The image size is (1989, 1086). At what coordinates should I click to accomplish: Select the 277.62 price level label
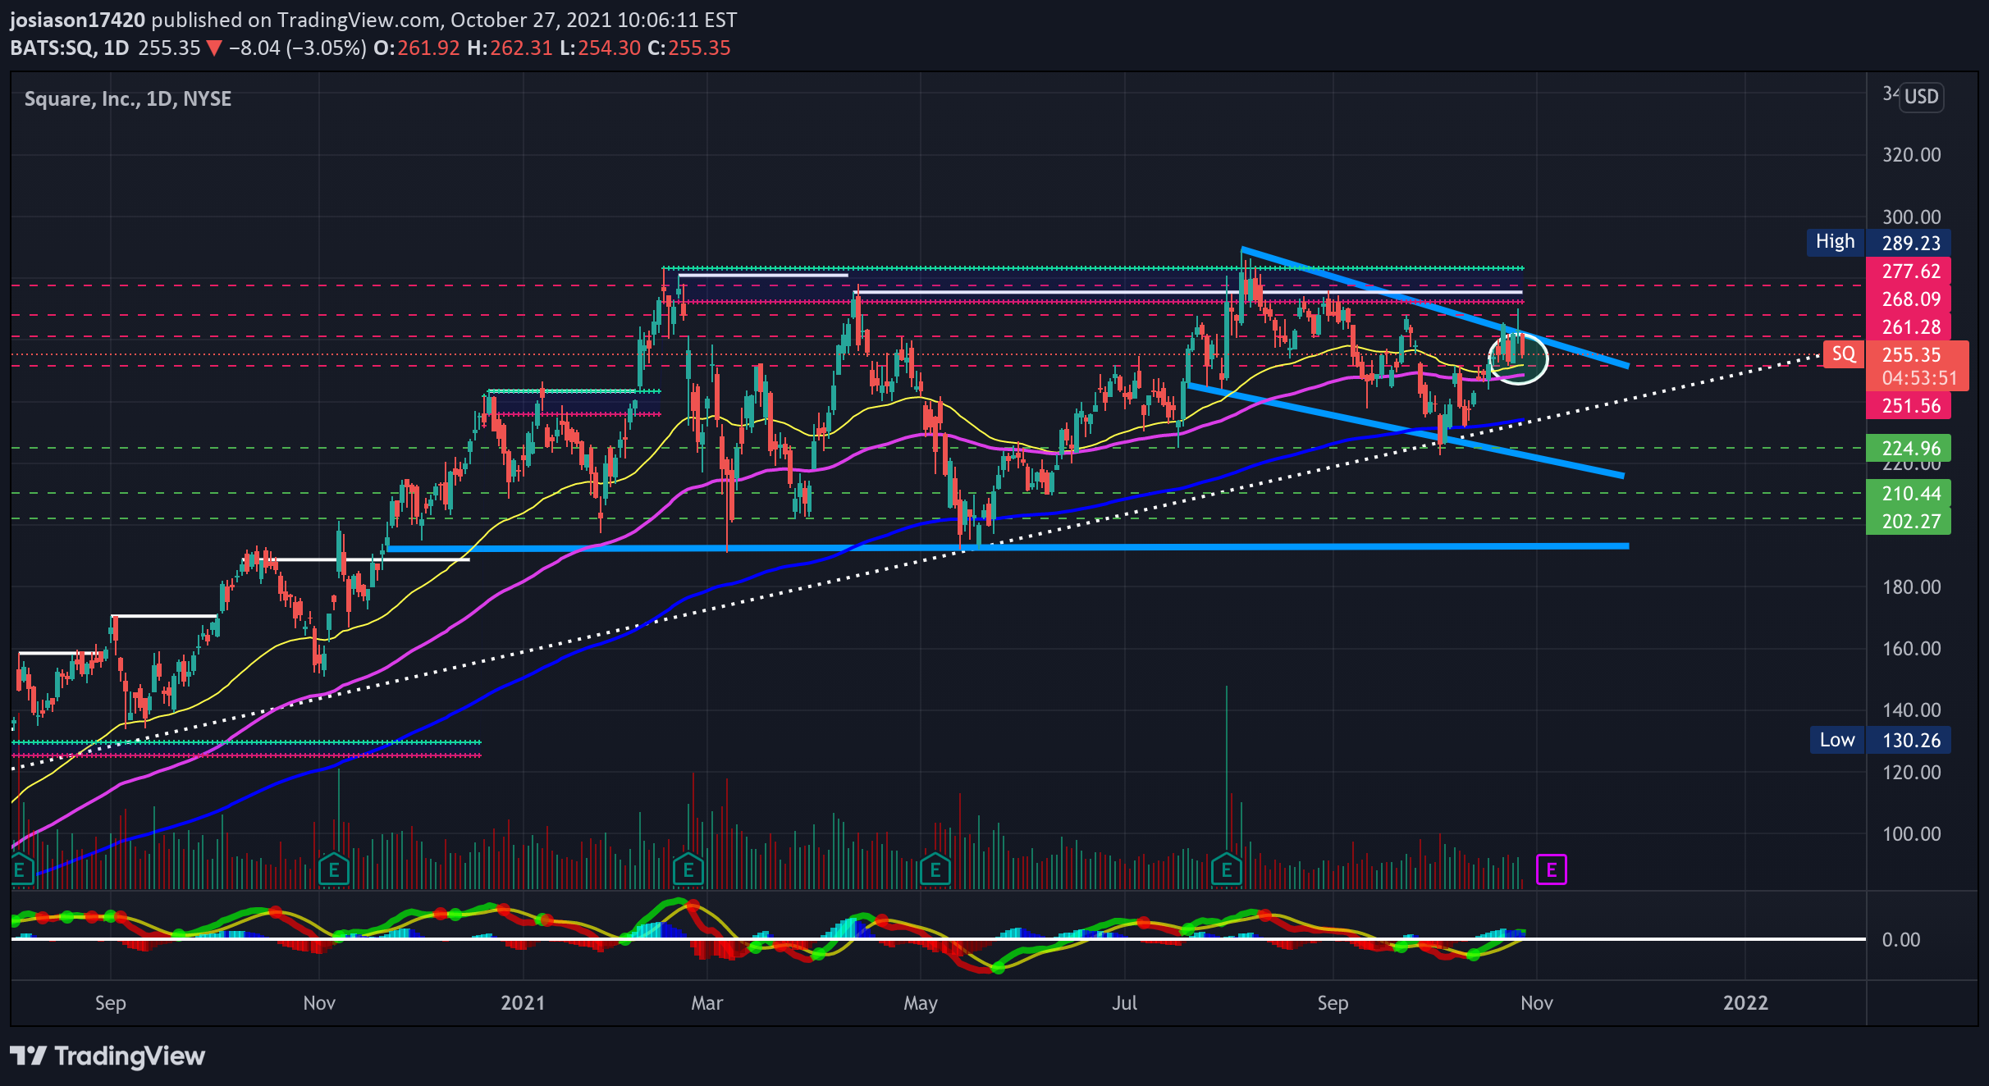[x=1909, y=271]
